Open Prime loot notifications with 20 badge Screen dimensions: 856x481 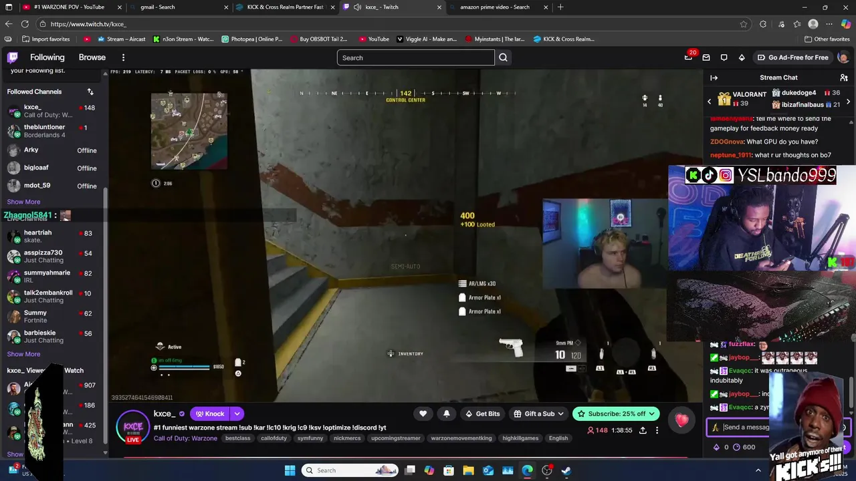tap(689, 57)
